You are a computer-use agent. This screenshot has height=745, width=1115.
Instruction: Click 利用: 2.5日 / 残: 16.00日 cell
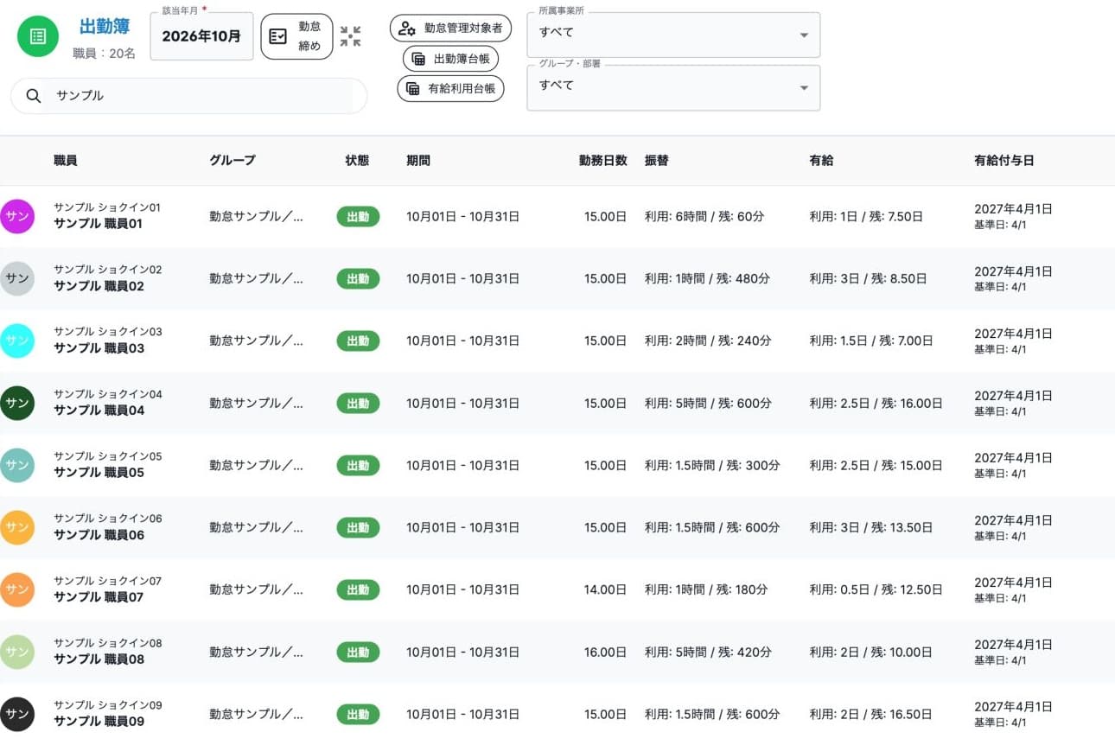click(876, 403)
